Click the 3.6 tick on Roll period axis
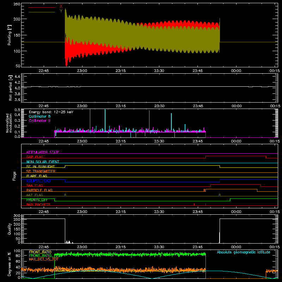This screenshot has width=282, height=282. (x=17, y=100)
